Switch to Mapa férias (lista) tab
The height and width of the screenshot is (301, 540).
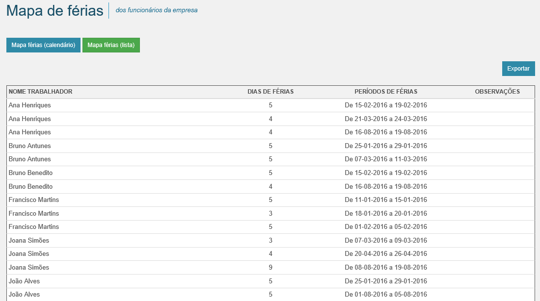tap(111, 45)
